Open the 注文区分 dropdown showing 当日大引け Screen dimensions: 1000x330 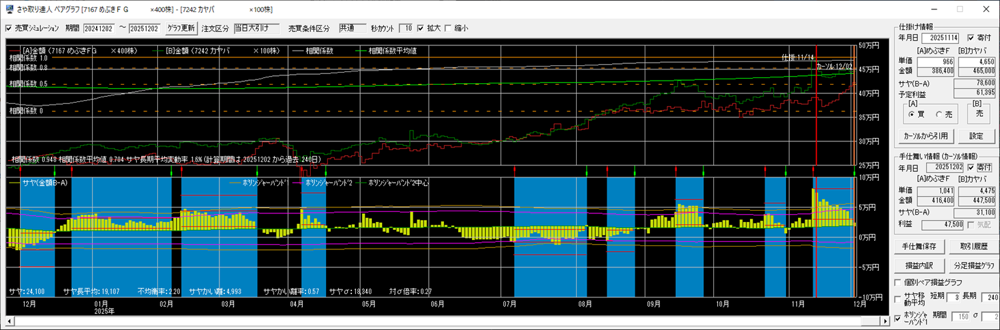coord(257,29)
